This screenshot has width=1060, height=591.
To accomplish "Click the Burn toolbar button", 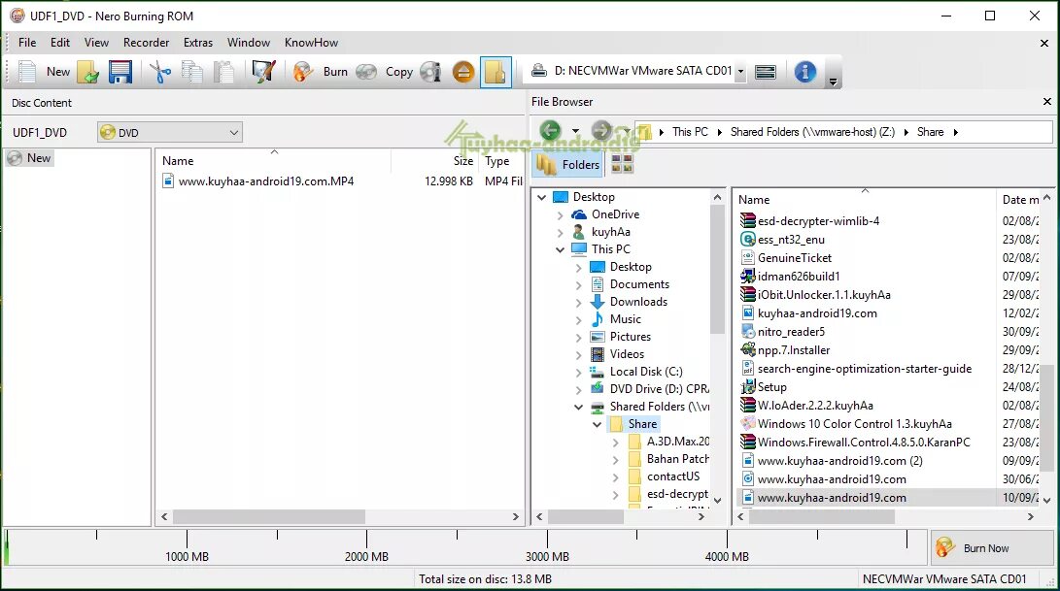I will 321,72.
